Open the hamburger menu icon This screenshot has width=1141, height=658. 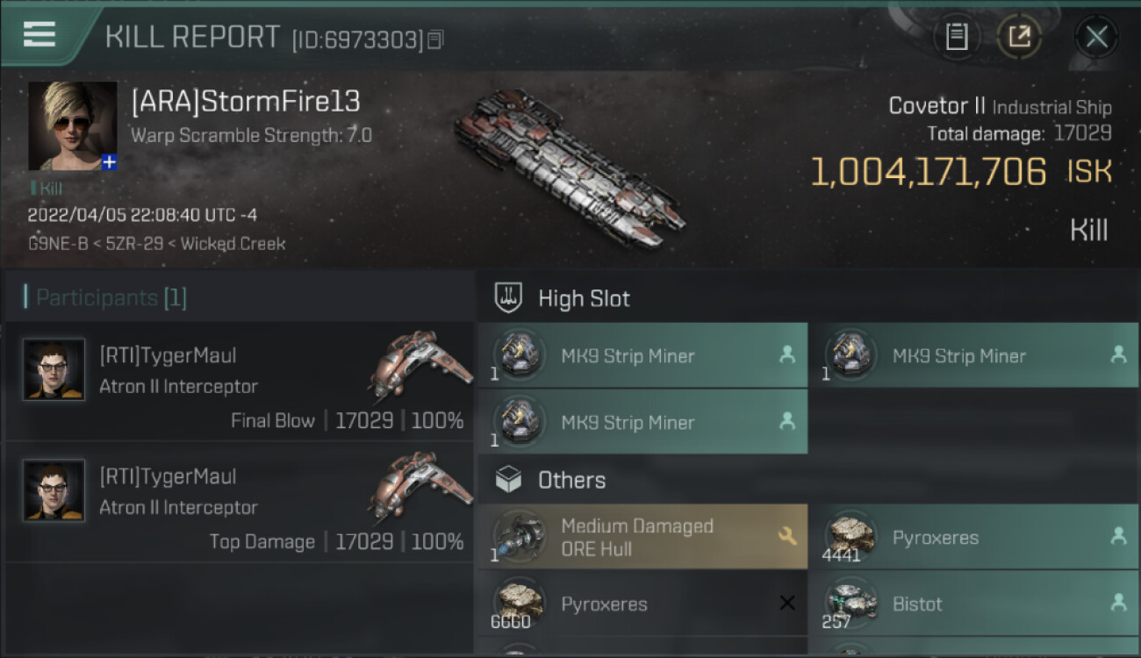tap(39, 34)
